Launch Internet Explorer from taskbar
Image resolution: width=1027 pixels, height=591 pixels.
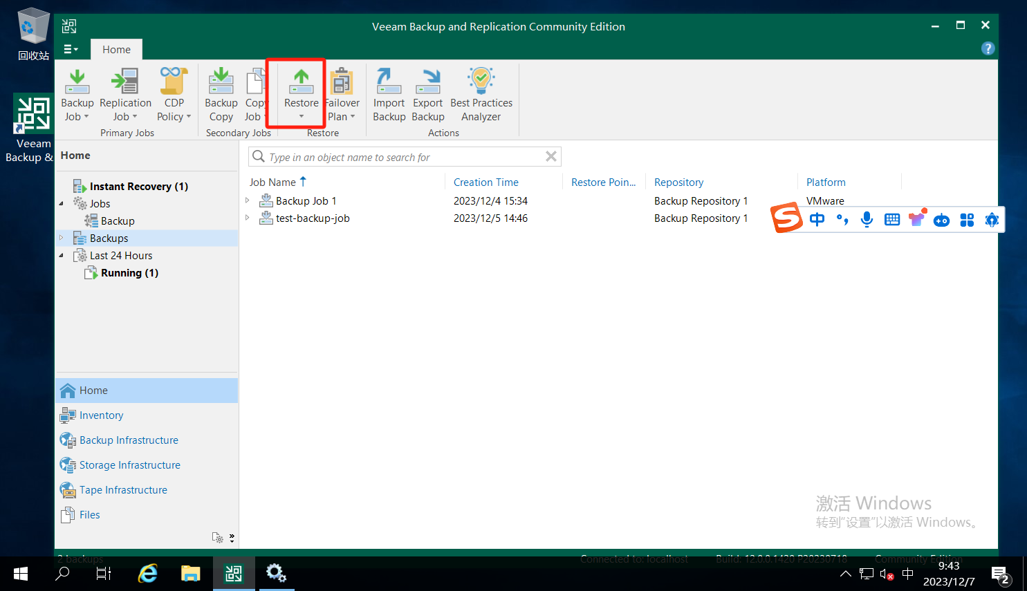[148, 573]
